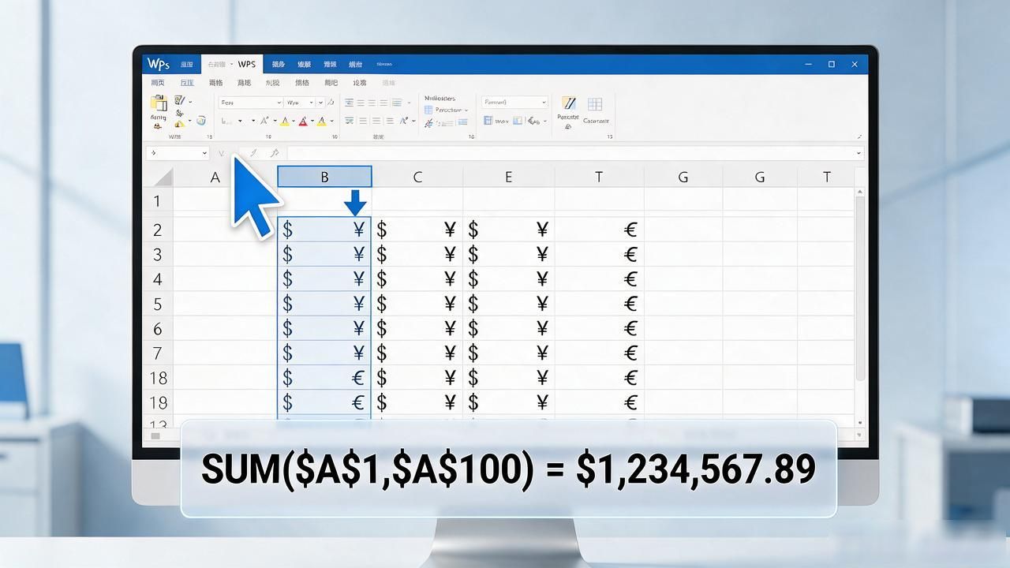The image size is (1010, 568).
Task: Click the column B cell in row 7
Action: click(x=324, y=353)
